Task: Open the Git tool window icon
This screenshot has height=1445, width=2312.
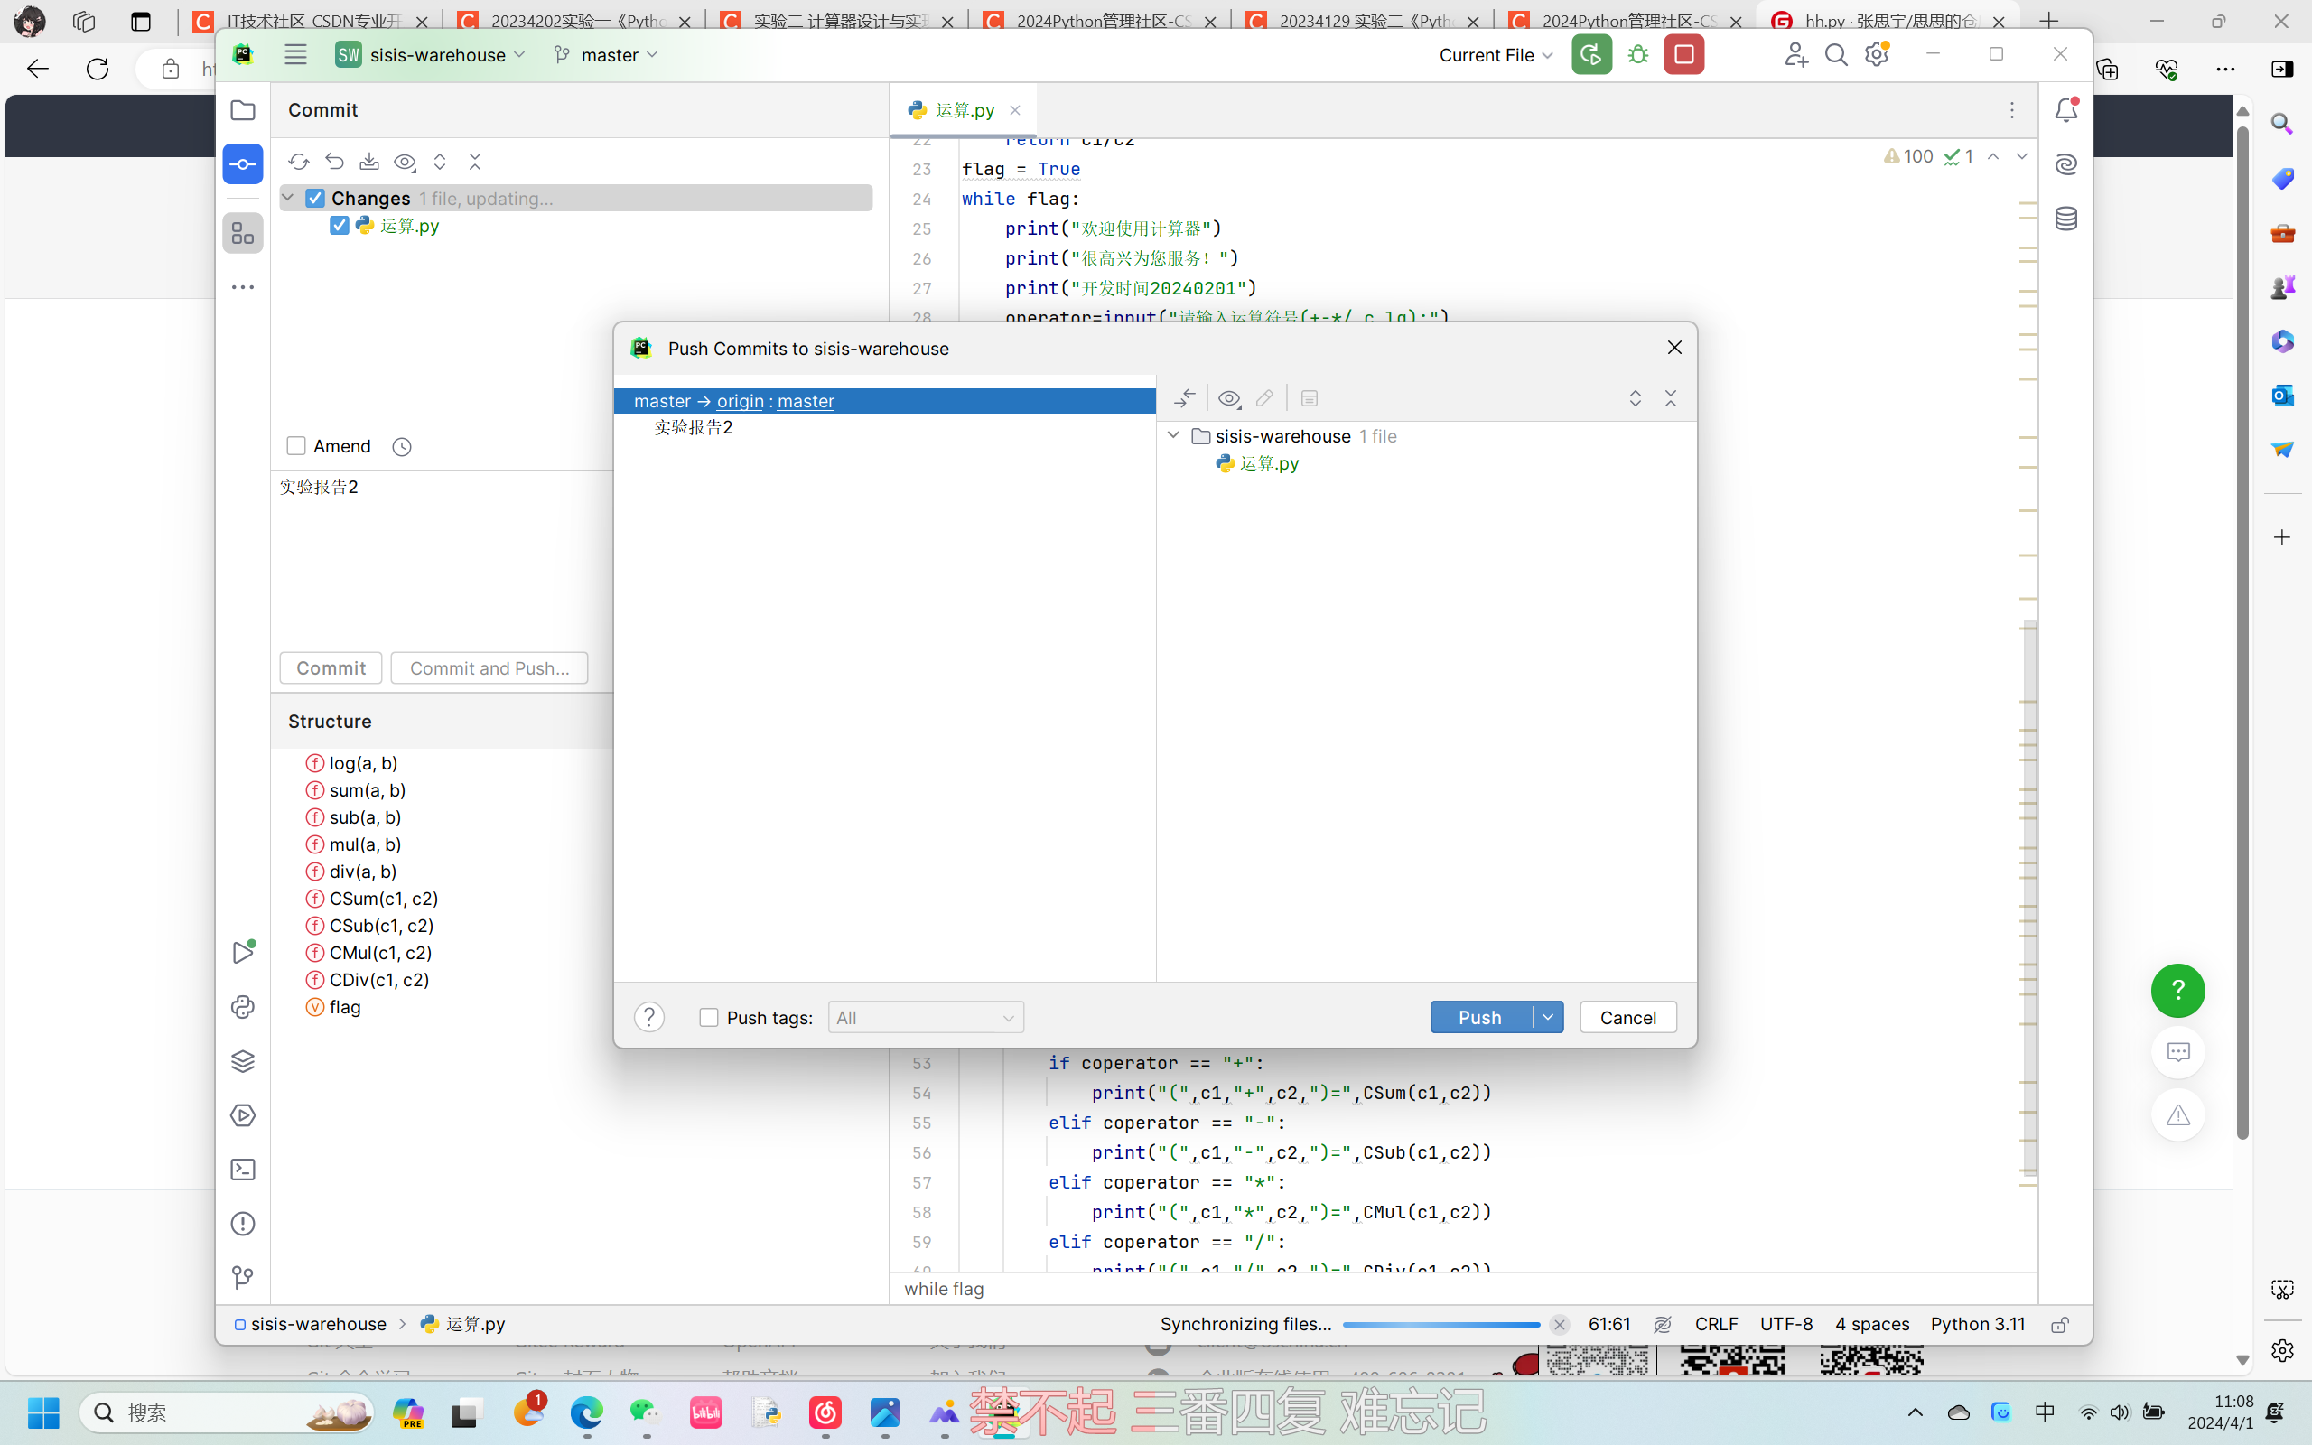Action: 243,1278
